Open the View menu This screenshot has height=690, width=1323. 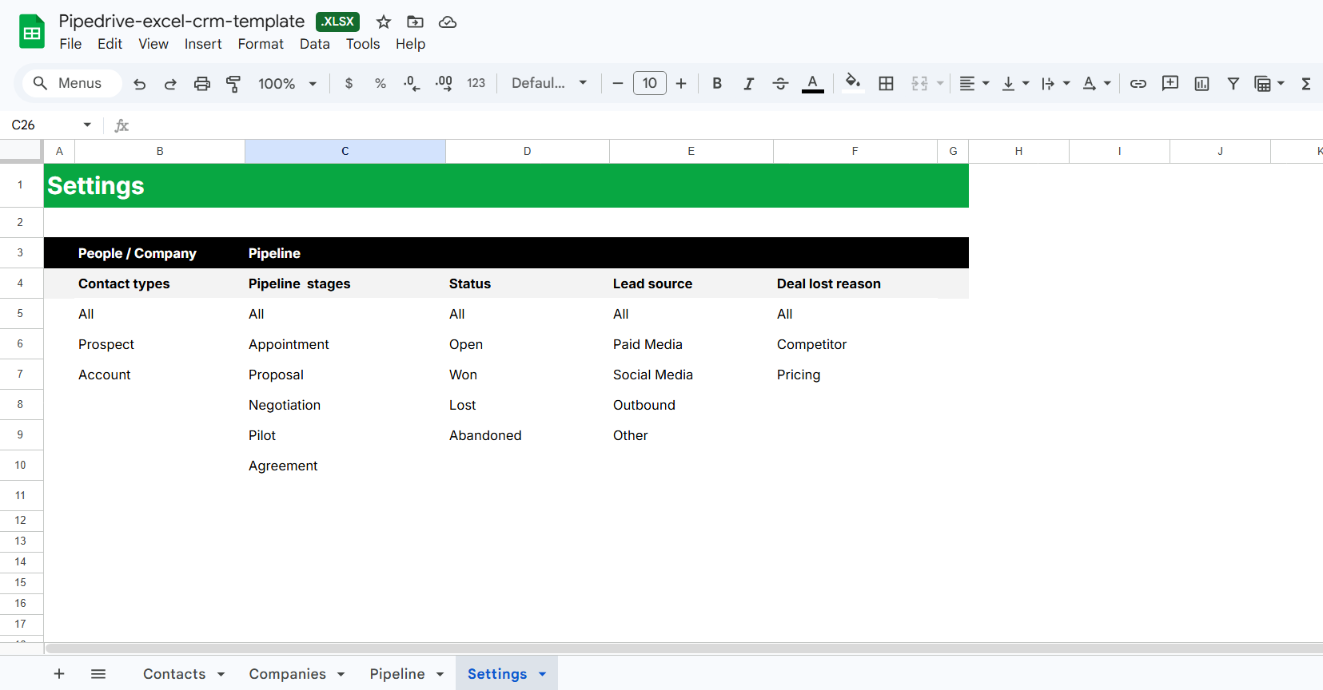[153, 44]
